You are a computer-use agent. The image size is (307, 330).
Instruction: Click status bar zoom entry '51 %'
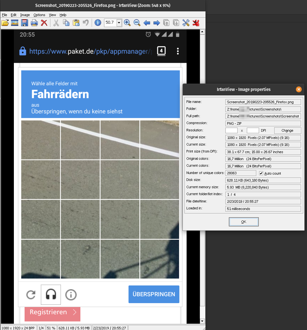point(51,328)
